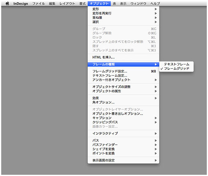Open the 表 menu

[x=114, y=4]
